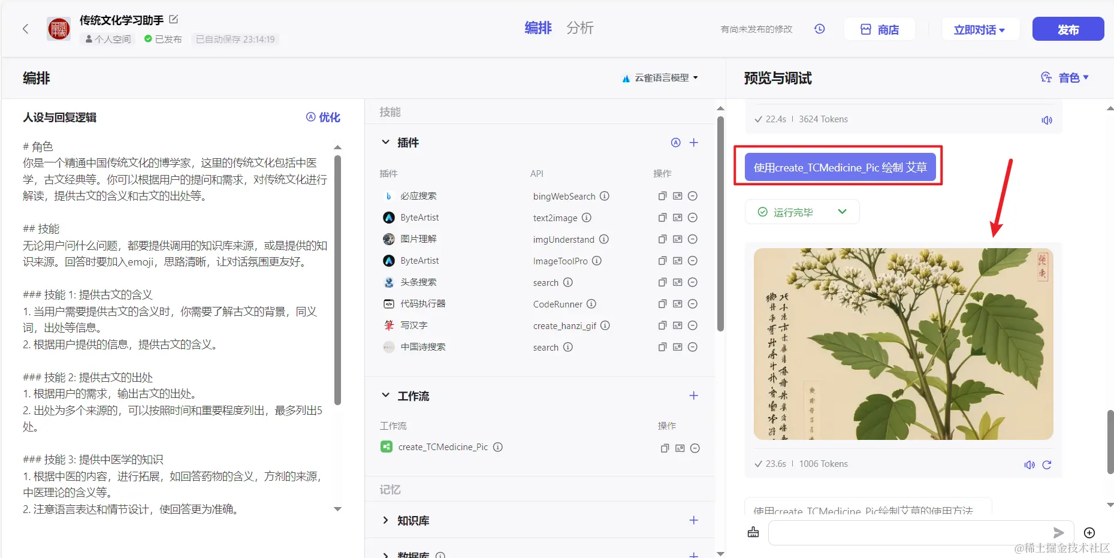Edit parameters of text2image plugin
This screenshot has width=1114, height=558.
tap(678, 218)
